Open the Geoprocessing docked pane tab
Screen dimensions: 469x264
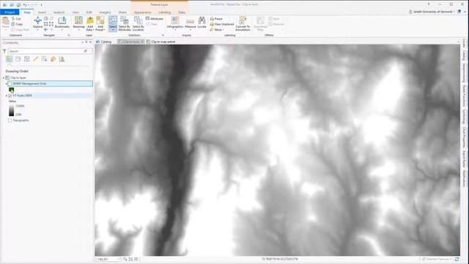(464, 73)
